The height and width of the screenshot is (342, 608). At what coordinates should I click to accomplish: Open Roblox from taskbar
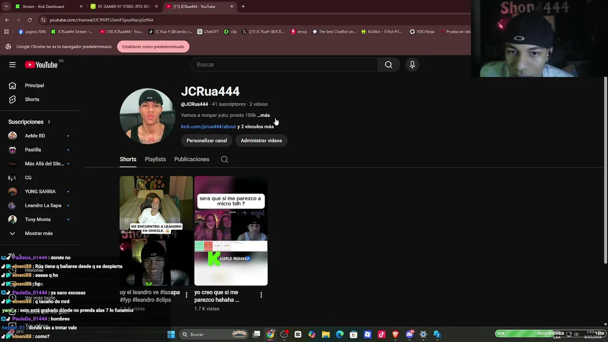point(367,334)
